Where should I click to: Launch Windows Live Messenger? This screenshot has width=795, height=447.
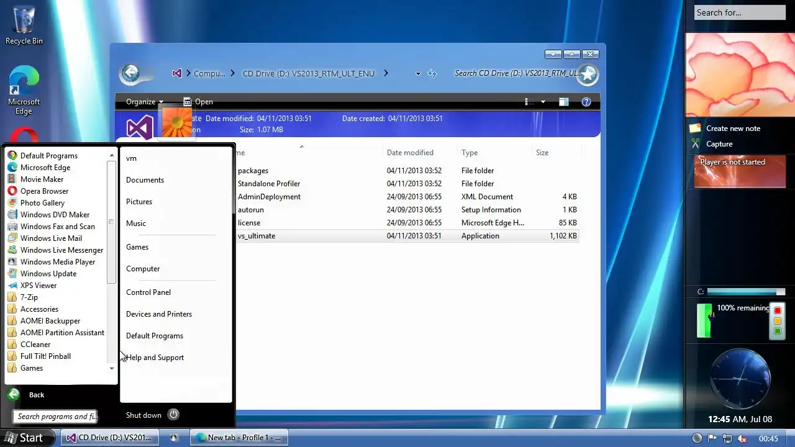point(61,250)
